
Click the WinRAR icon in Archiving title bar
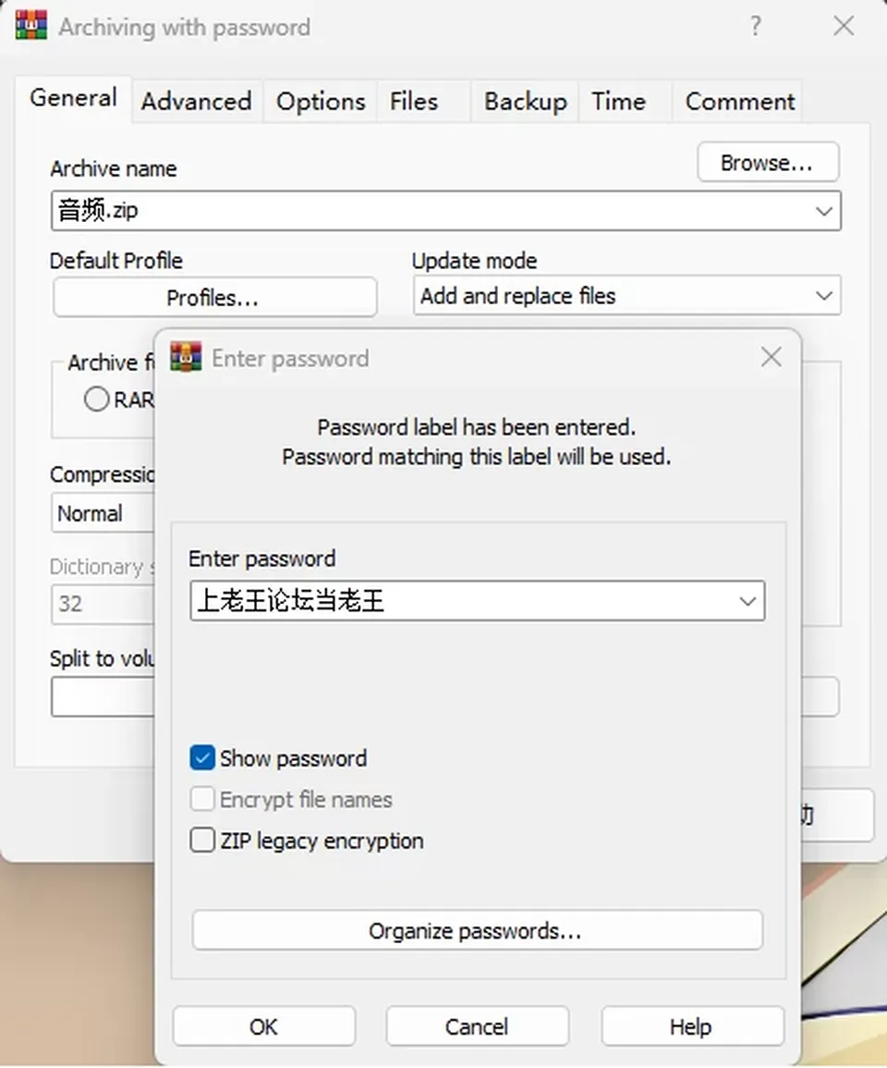pos(31,27)
